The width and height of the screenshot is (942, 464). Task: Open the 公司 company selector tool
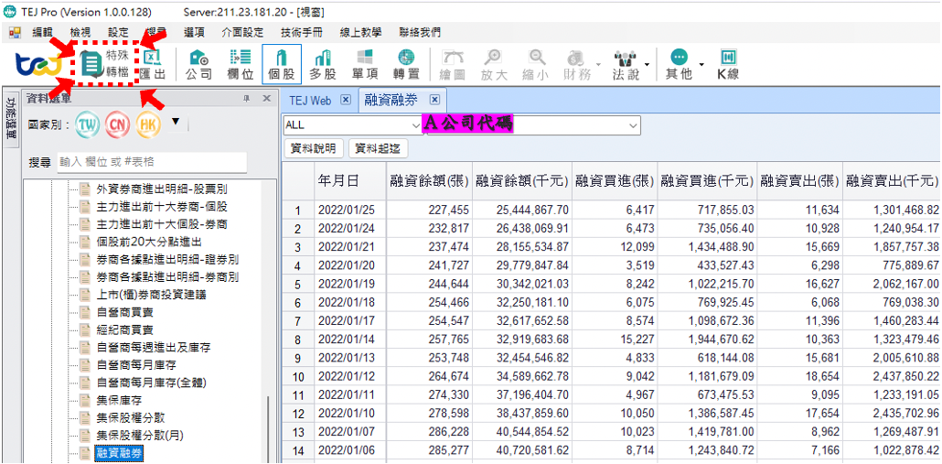198,64
